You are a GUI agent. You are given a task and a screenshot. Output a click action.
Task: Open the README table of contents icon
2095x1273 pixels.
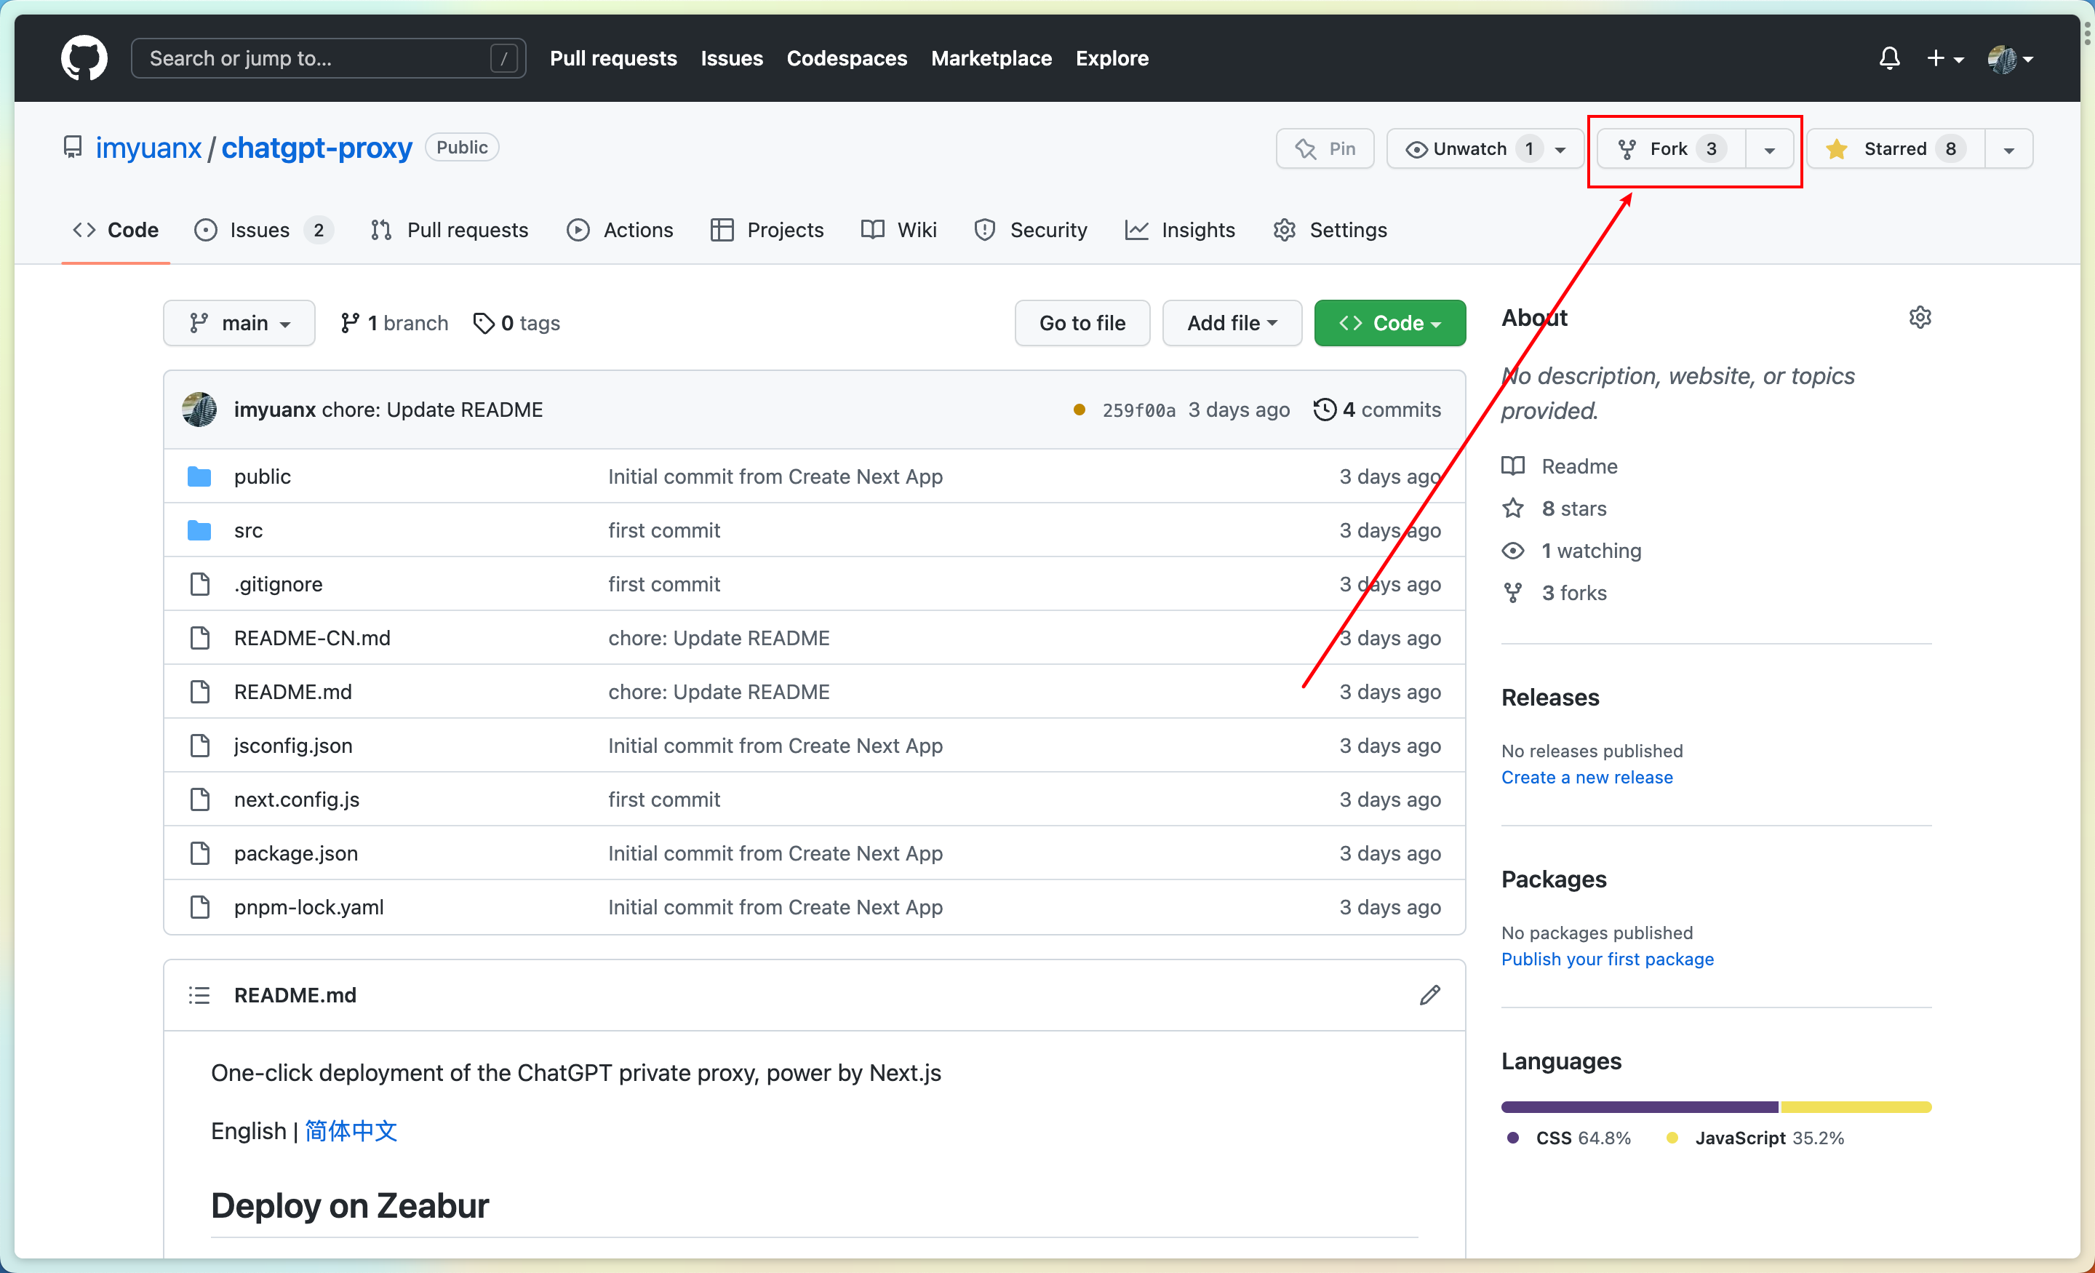tap(199, 995)
